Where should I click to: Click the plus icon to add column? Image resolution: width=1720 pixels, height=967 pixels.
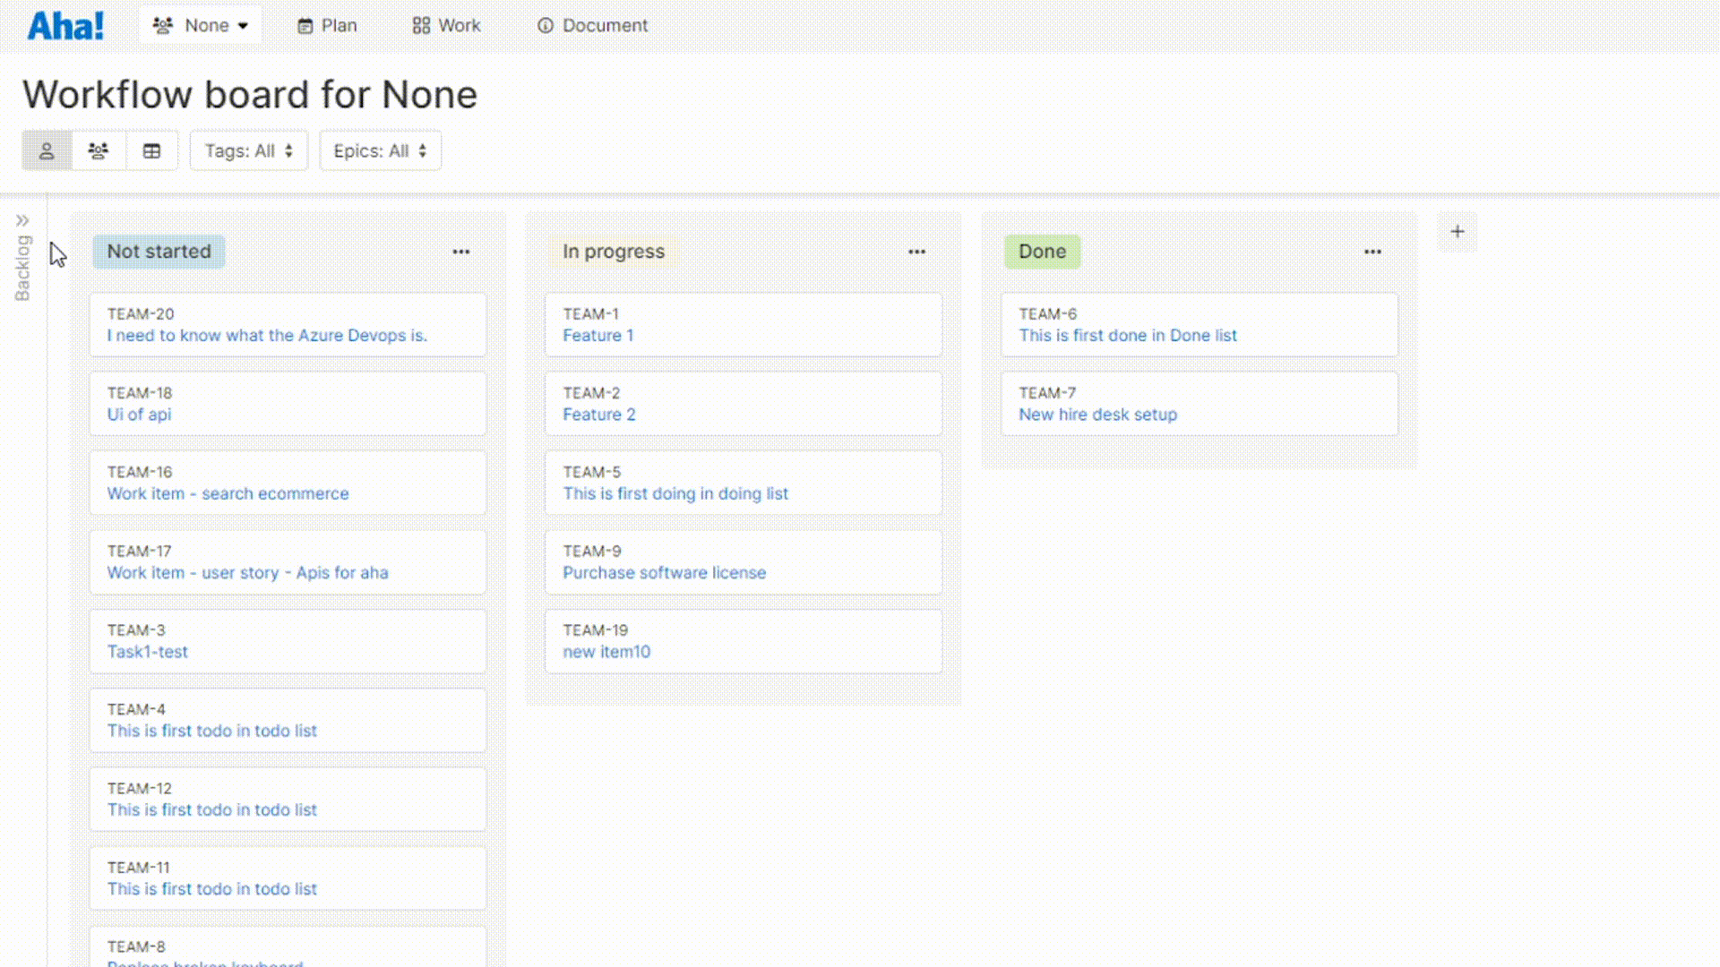tap(1458, 231)
